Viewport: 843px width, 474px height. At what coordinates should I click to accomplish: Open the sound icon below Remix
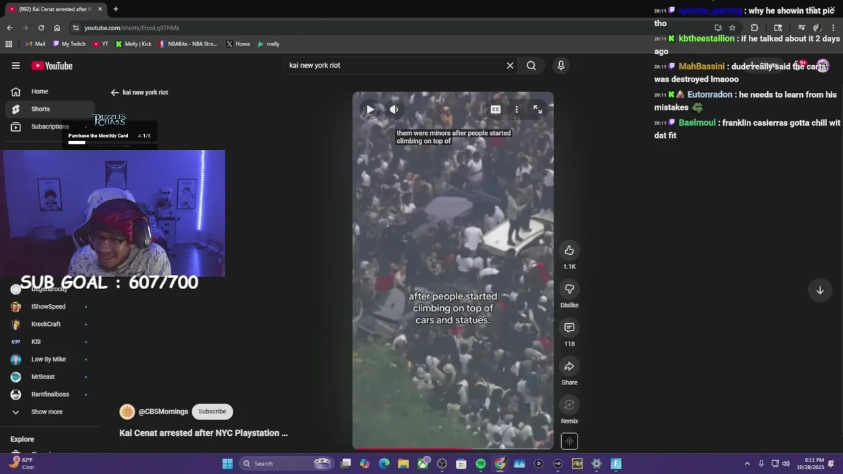[x=569, y=441]
